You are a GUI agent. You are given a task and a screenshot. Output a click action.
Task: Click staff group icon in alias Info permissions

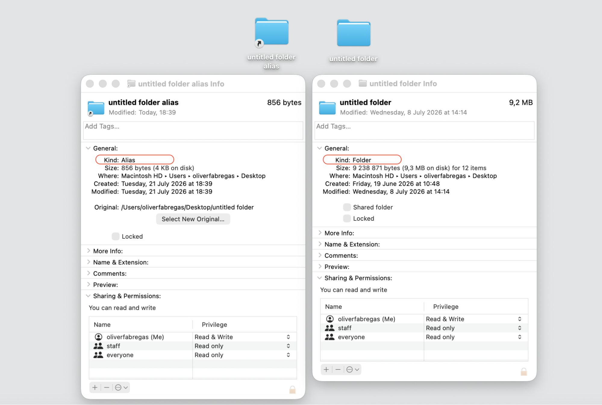(98, 346)
